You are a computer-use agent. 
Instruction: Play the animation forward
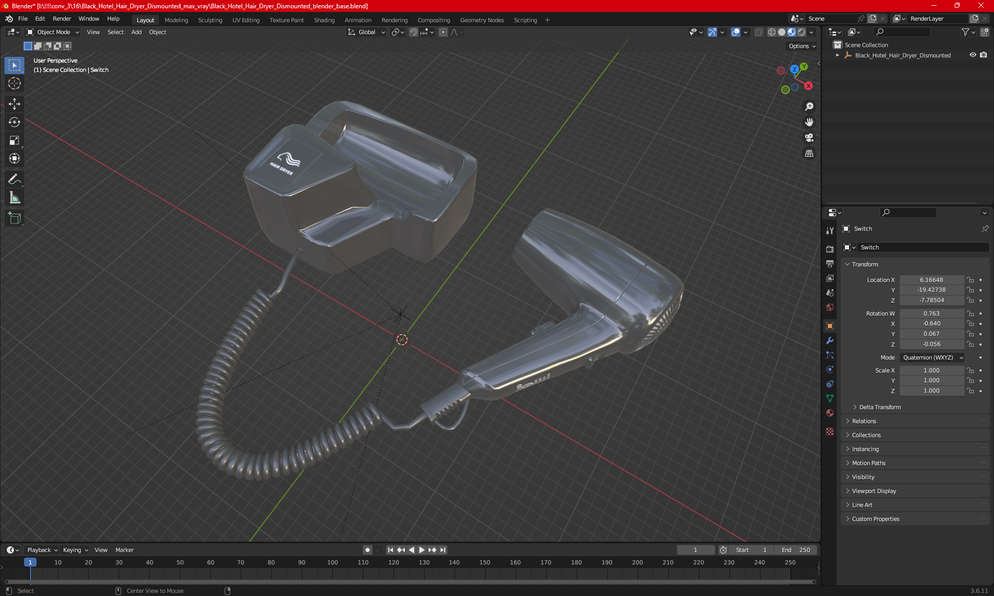point(422,550)
